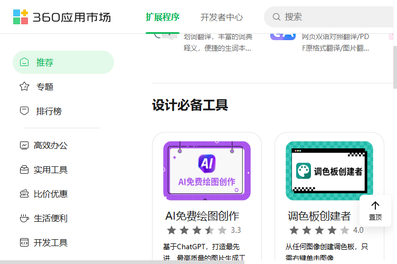397x264 pixels.
Task: Click the 基于ChatGPT description text
Action: (204, 252)
